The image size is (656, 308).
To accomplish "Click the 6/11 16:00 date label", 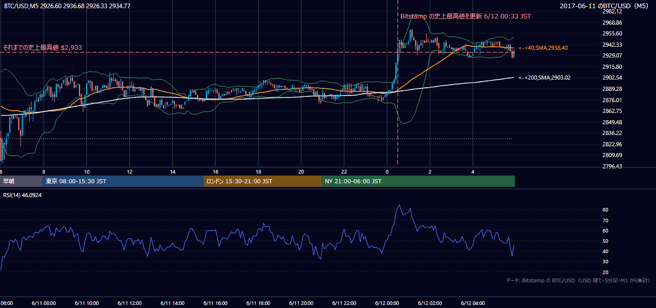I will [216, 303].
